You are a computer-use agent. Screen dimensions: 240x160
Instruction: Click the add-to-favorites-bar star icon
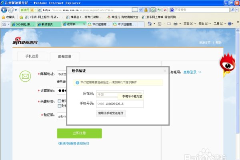click(x=21, y=17)
